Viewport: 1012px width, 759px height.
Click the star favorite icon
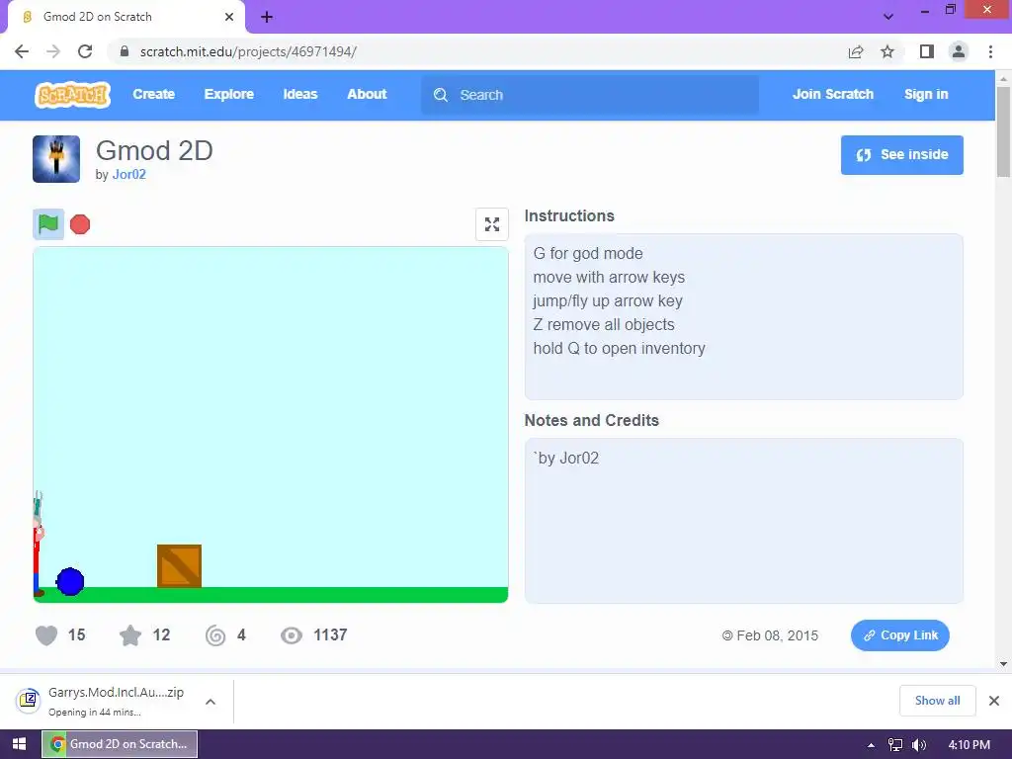pos(130,635)
